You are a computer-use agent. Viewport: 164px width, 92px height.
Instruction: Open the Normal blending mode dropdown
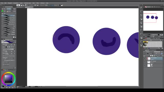tap(148, 52)
